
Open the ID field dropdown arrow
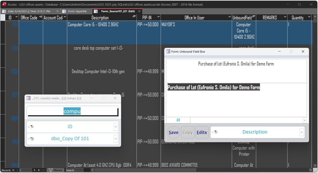(116, 127)
